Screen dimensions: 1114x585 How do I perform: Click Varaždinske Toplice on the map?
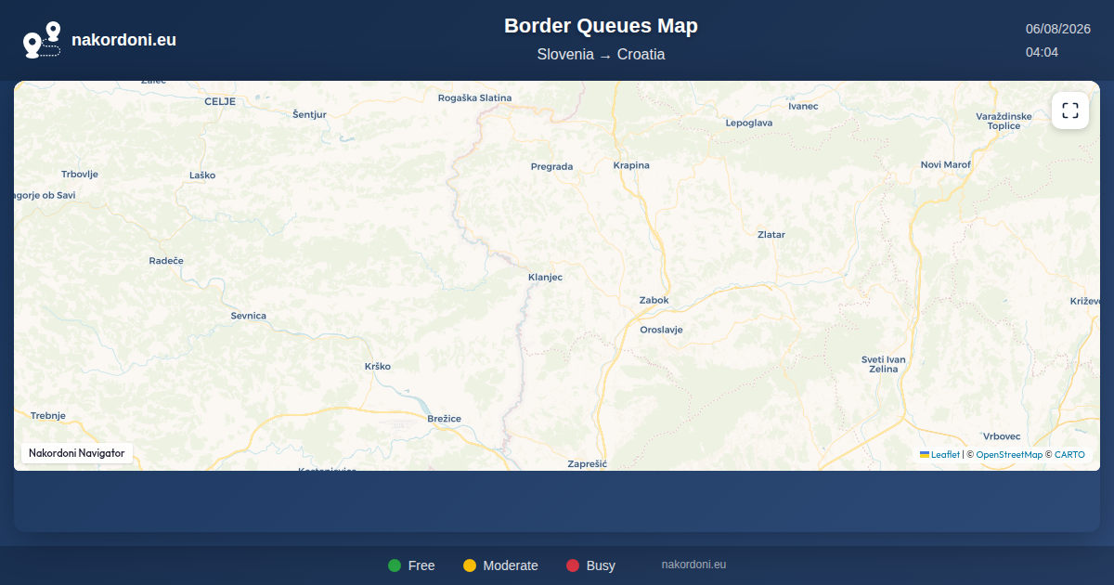pos(1004,121)
